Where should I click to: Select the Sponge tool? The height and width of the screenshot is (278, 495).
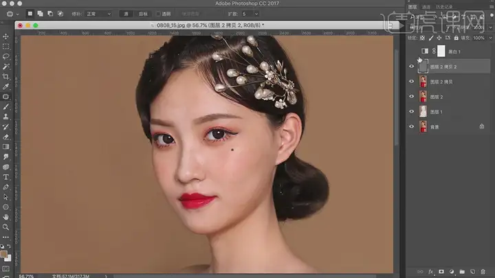[5, 167]
